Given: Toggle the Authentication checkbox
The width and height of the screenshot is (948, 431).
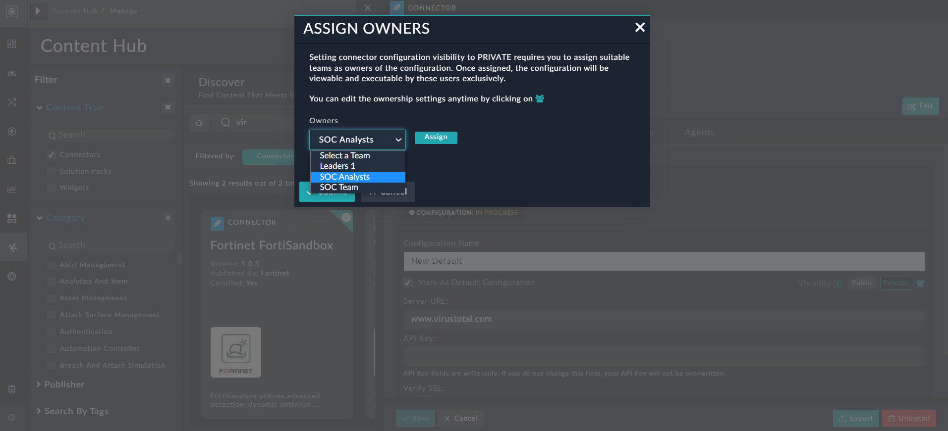Looking at the screenshot, I should point(51,332).
